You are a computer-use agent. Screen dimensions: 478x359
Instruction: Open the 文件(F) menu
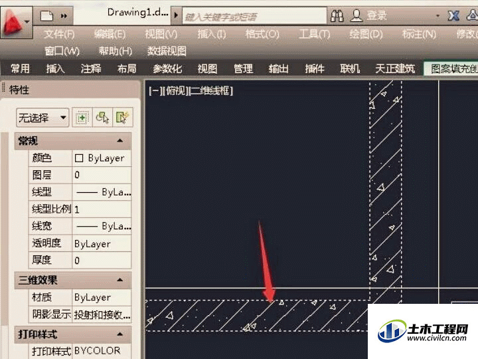tap(59, 34)
